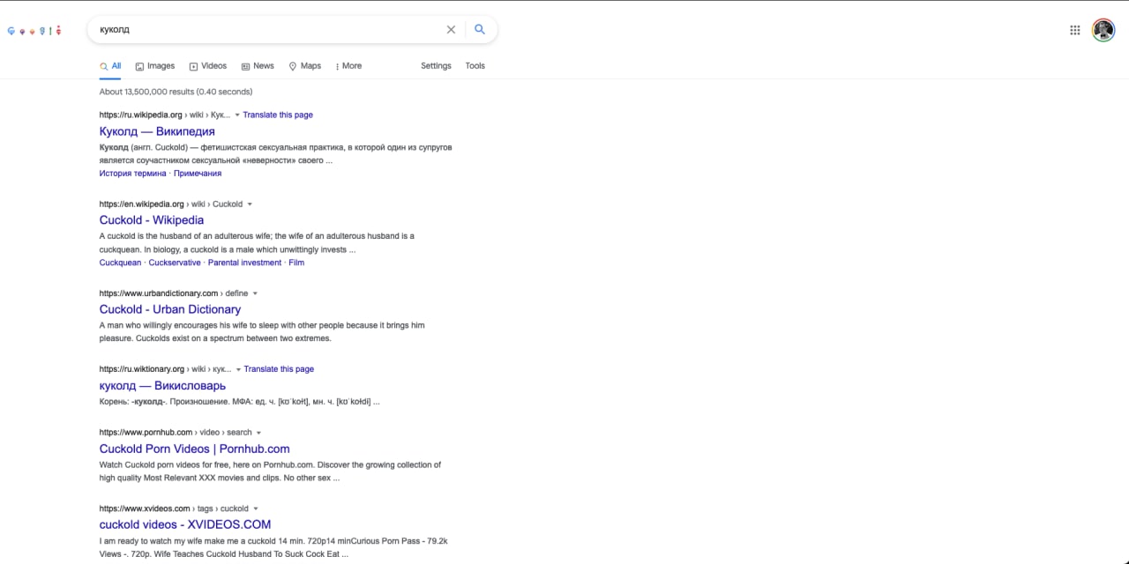Click Translate this page for ru.wiktionary.org
This screenshot has width=1129, height=564.
point(279,369)
